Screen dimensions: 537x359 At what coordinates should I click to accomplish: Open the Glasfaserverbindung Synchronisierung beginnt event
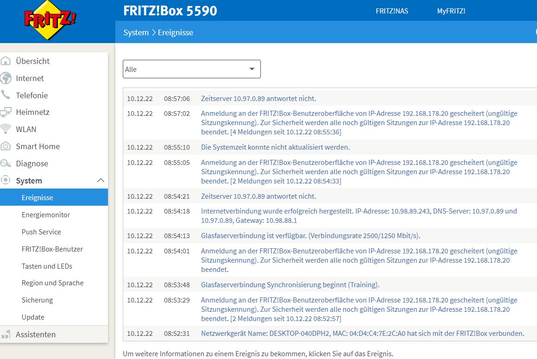[290, 285]
